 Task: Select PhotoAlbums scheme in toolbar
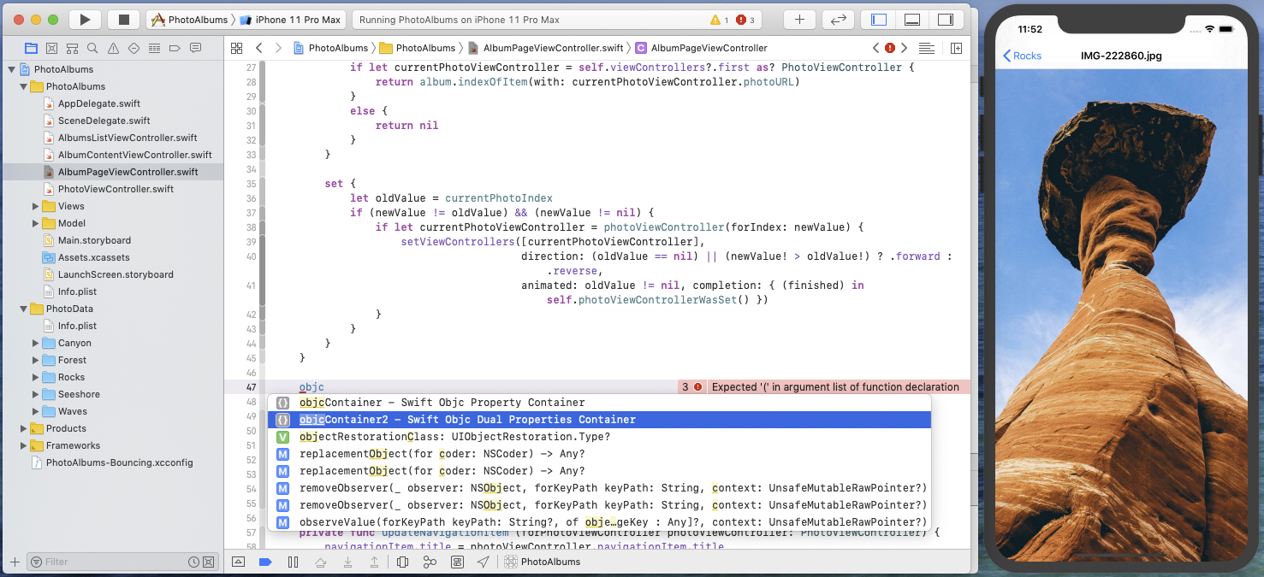pyautogui.click(x=190, y=19)
